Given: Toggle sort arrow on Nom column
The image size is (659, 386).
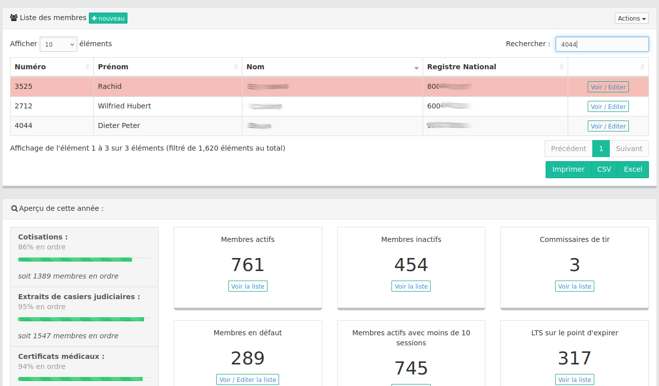Looking at the screenshot, I should coord(417,68).
